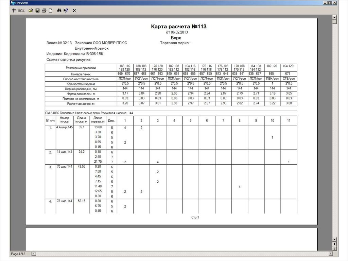Viewport: 348px width, 261px height.
Task: Maximize the Preview window
Action: 330,3
